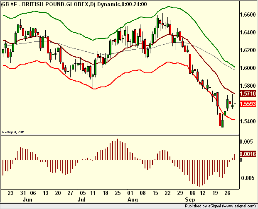This screenshot has height=209, width=258.
Task: Click the Jun month label
Action: 27,199
